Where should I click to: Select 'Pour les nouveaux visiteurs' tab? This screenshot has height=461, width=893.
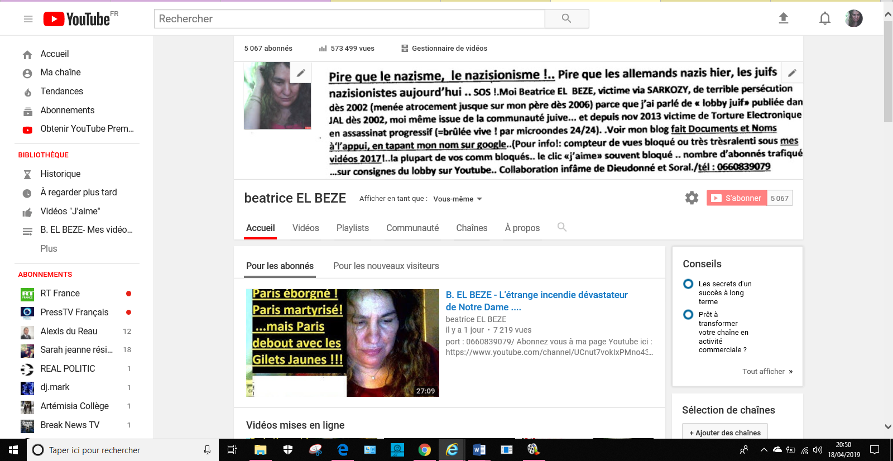(x=386, y=266)
